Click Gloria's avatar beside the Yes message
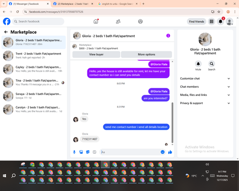Viewport: 239px width, 191px height. point(76,119)
